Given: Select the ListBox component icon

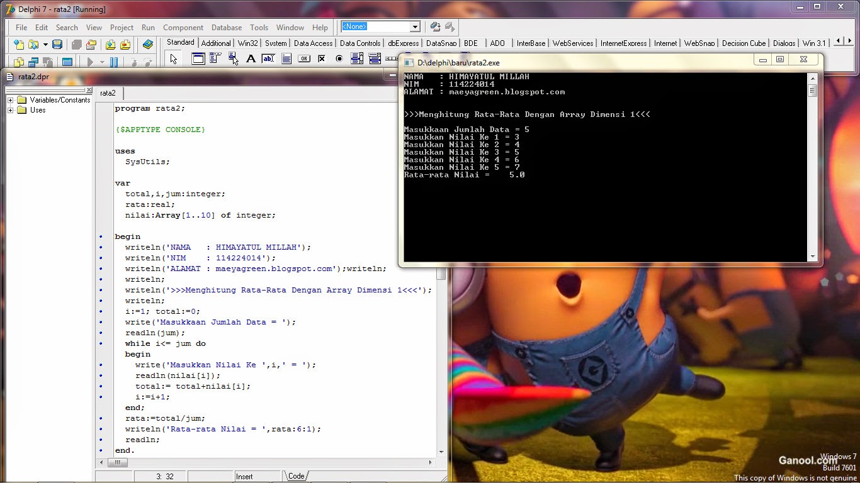Looking at the screenshot, I should pyautogui.click(x=357, y=58).
